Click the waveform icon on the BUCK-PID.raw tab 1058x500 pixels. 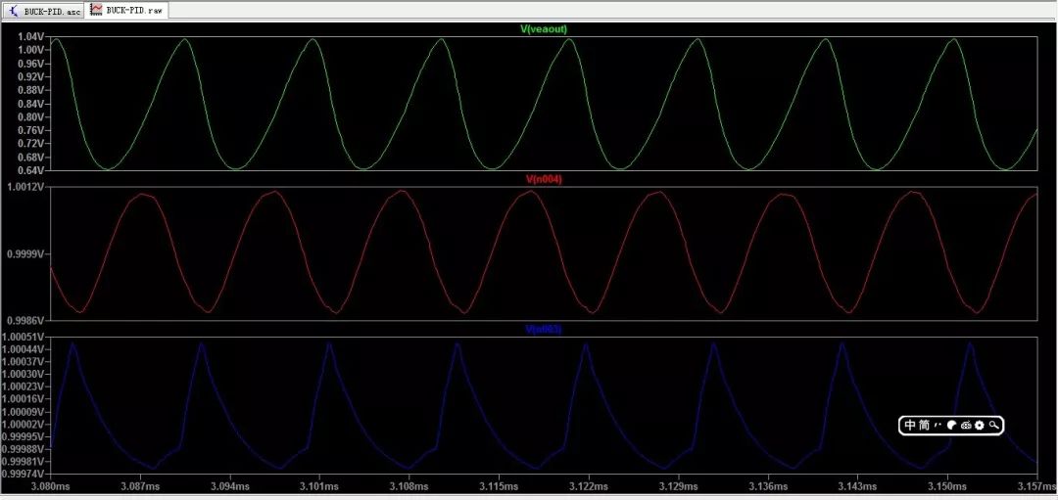point(97,10)
